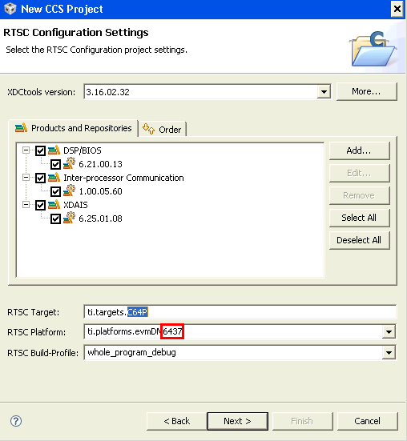The image size is (407, 441).
Task: Click the help question mark icon
Action: 16,421
